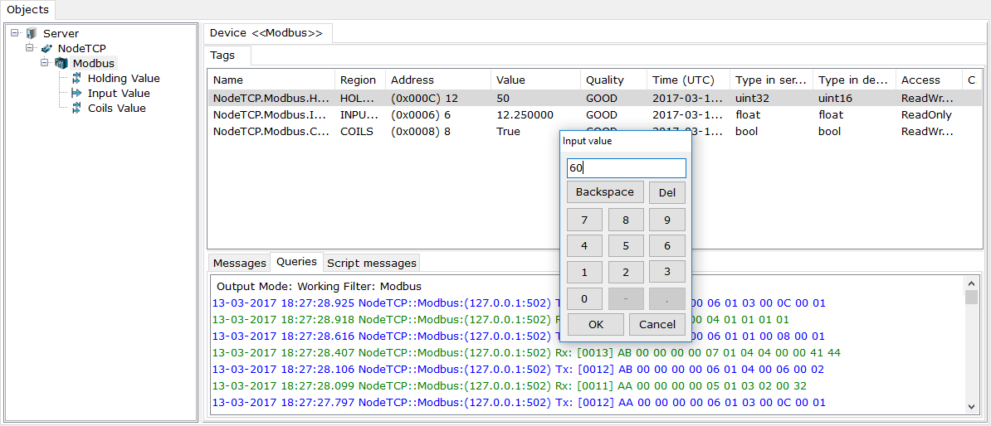Click the log line timestamped 18:27:28.407
991x426 pixels.
526,352
